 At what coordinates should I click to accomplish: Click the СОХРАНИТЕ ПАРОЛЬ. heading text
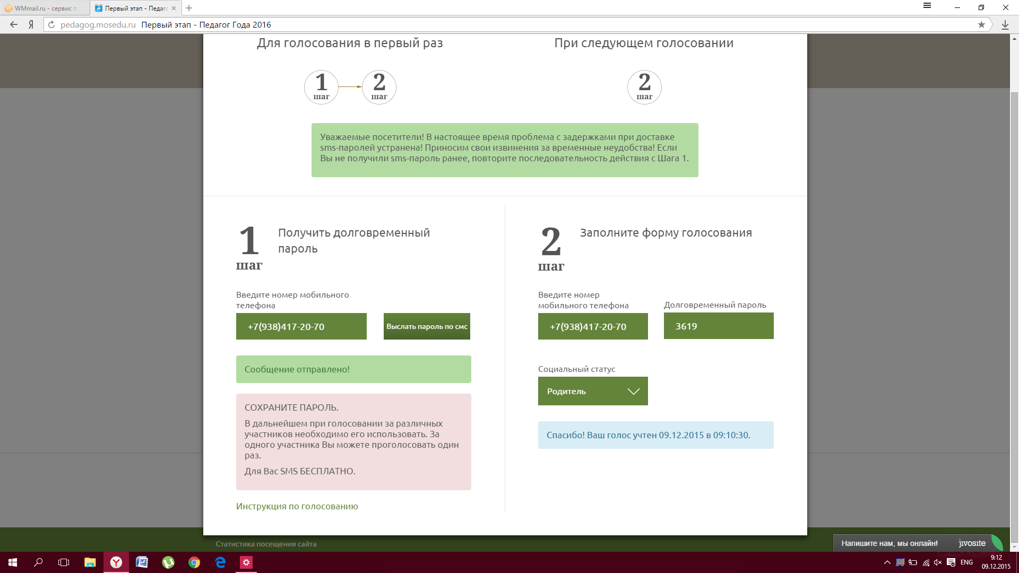291,407
